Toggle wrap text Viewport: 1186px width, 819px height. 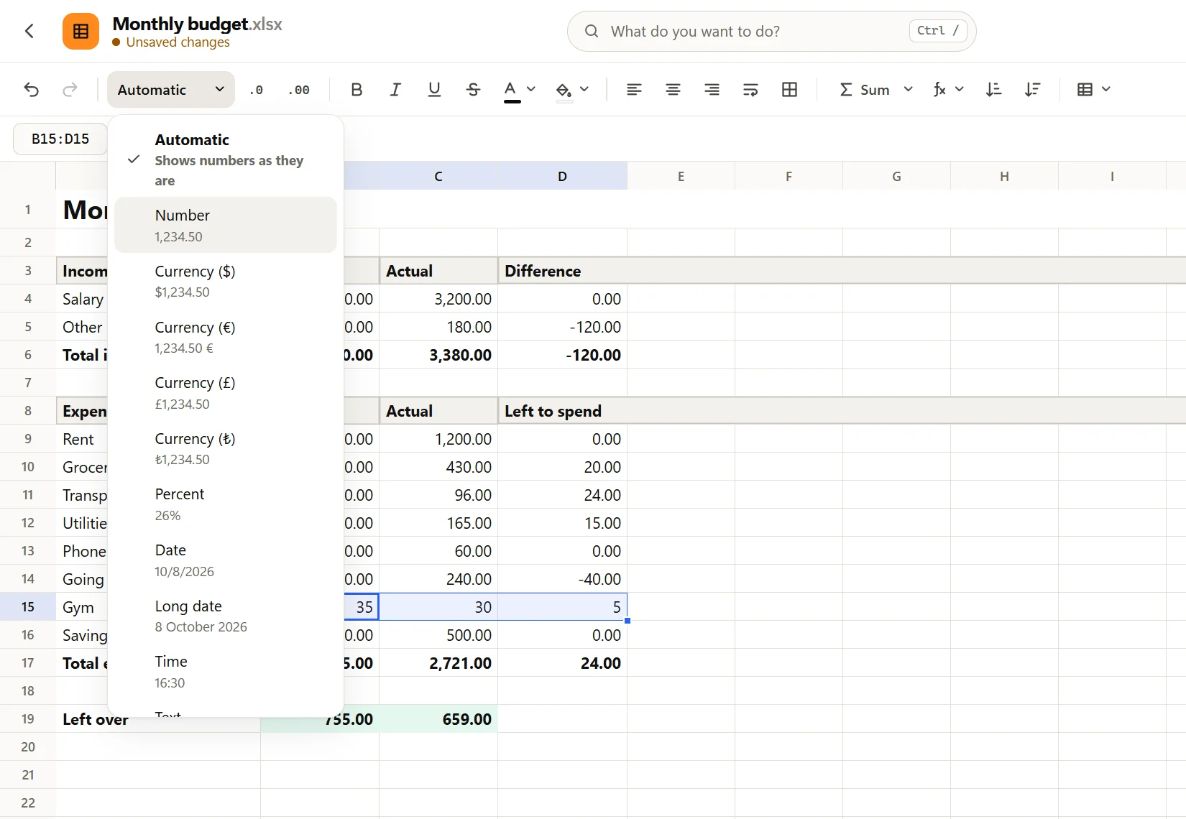click(x=750, y=90)
